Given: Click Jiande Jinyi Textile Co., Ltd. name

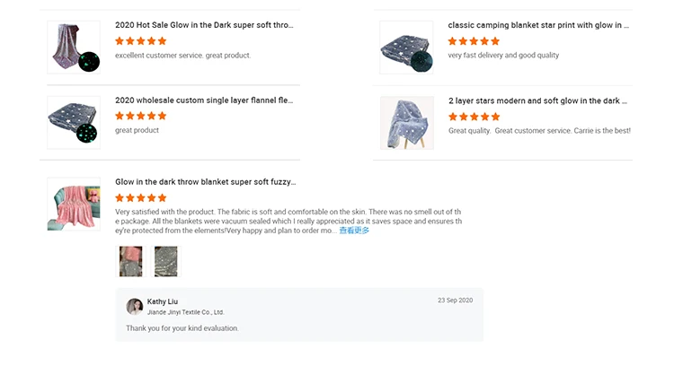Looking at the screenshot, I should (186, 312).
